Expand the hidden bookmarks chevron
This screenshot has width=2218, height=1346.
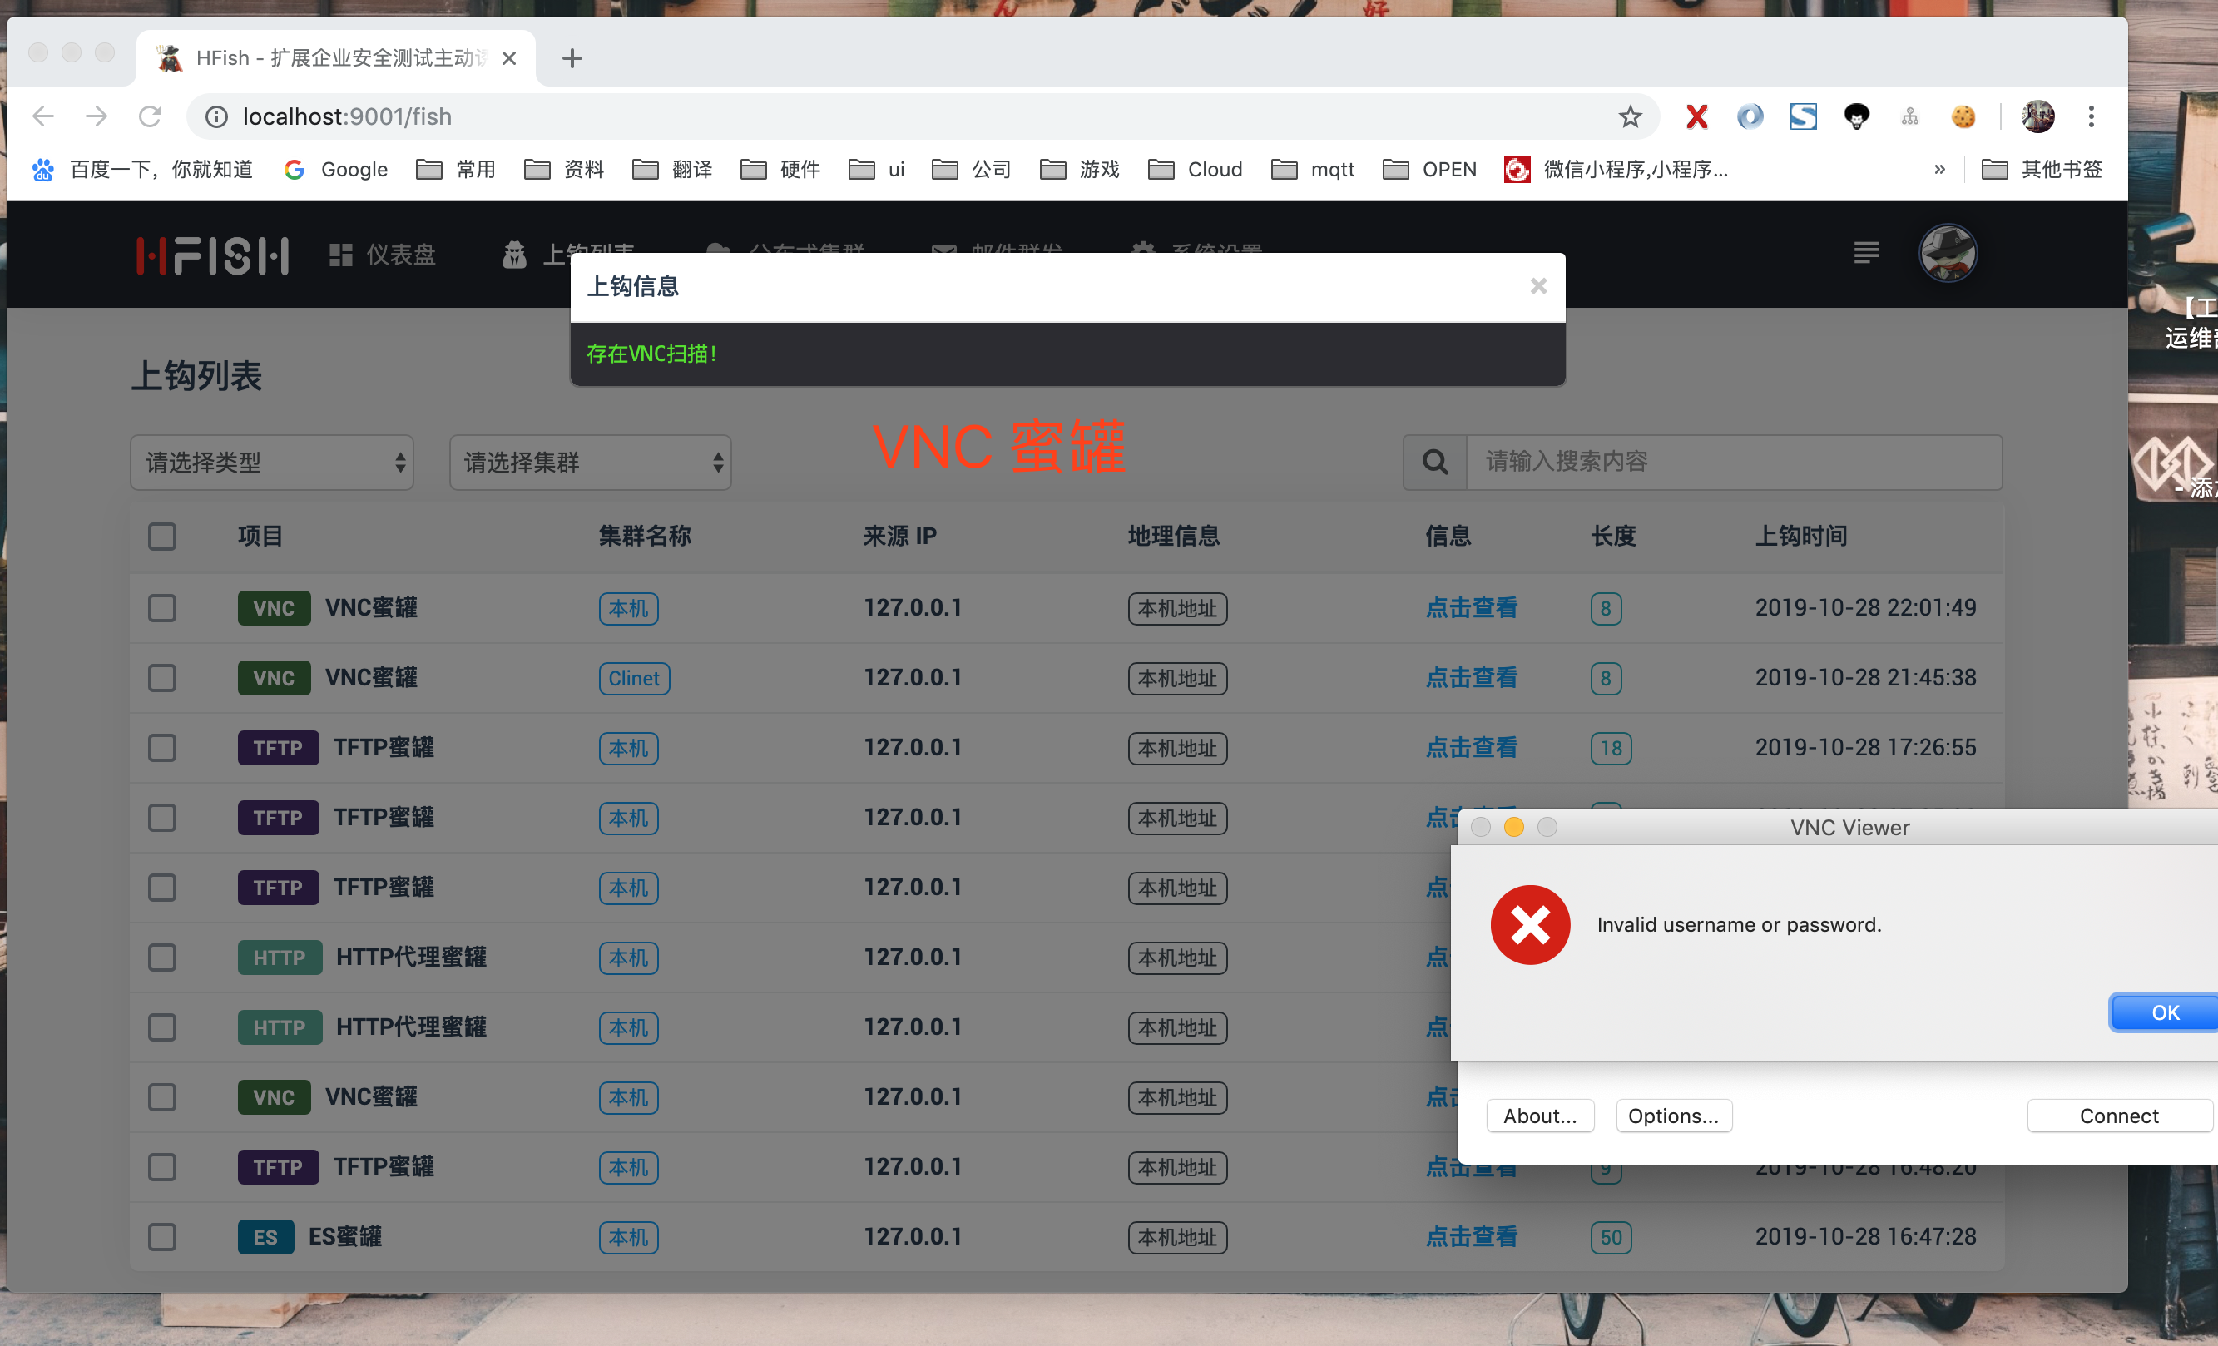tap(1939, 169)
